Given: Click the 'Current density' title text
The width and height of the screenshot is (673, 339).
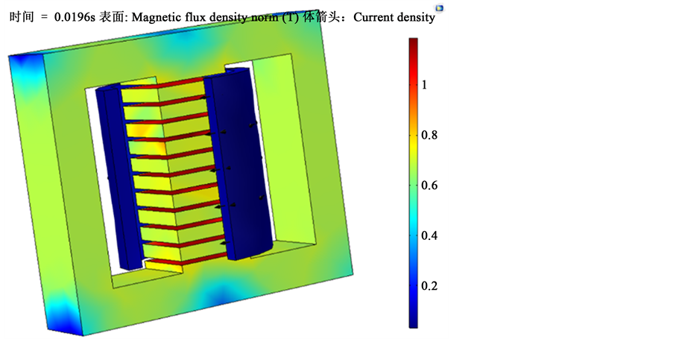Looking at the screenshot, I should coord(394,17).
